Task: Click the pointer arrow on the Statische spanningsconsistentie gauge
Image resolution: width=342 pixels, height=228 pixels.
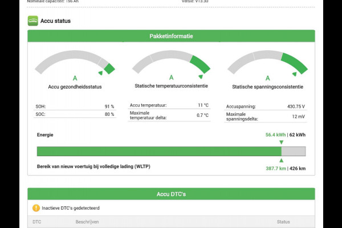Action: 294,73
